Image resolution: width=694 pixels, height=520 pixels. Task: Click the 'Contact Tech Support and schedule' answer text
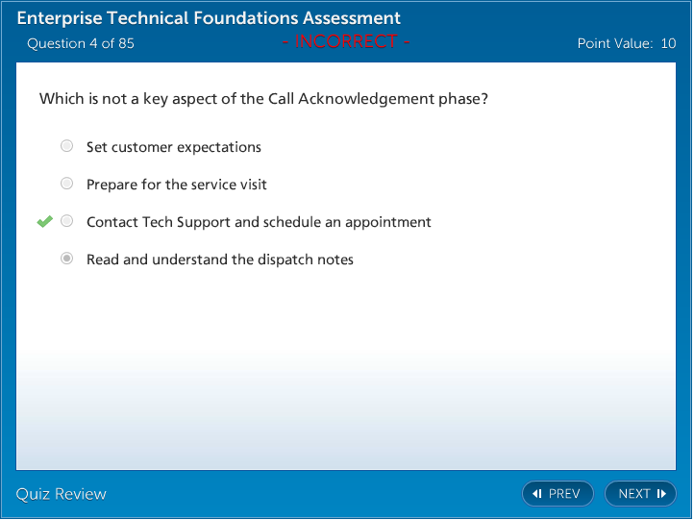(x=259, y=222)
